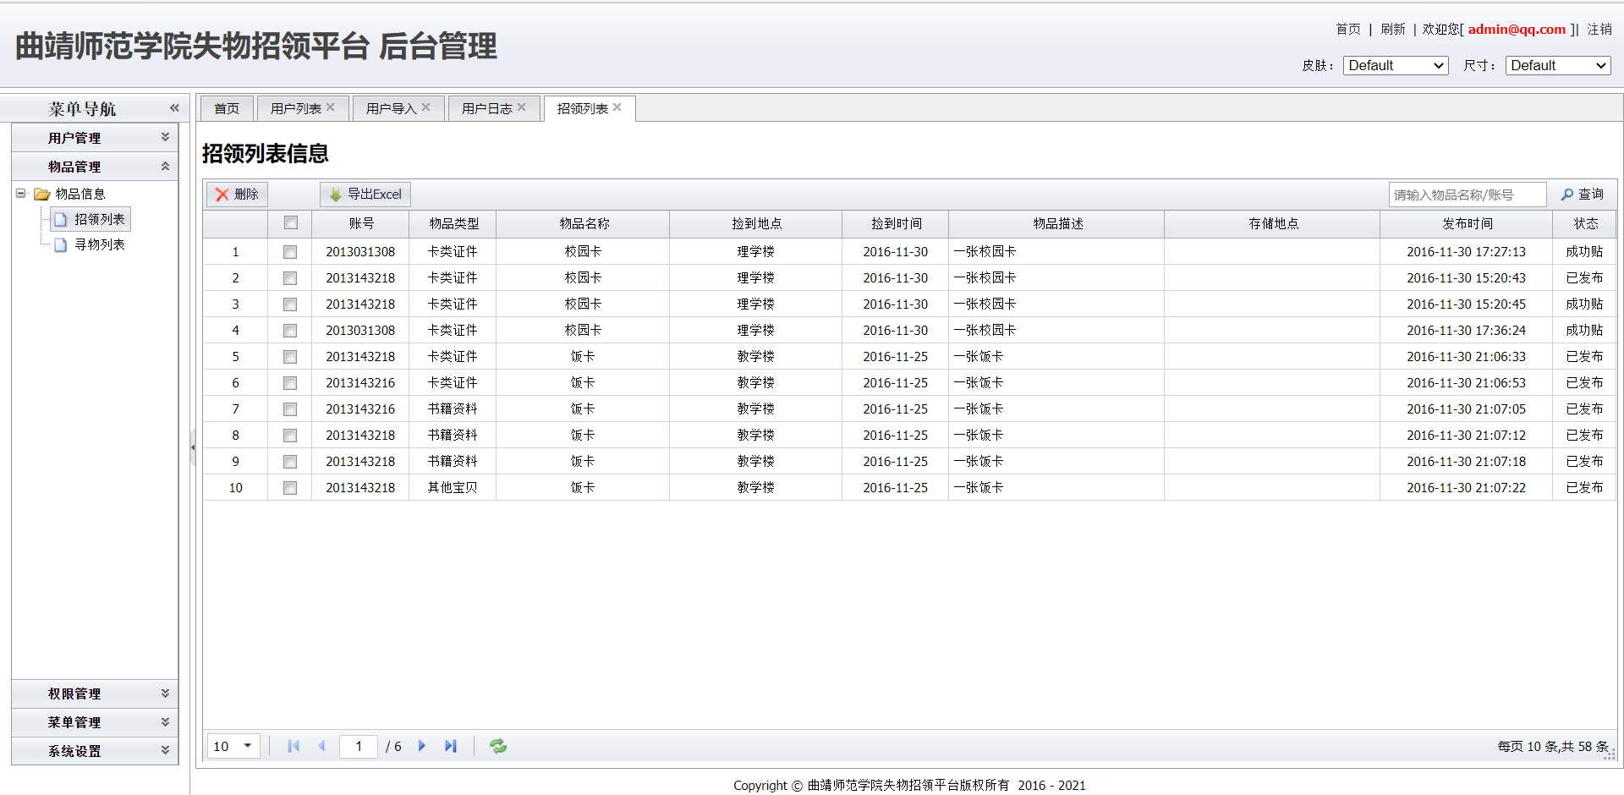
Task: Sort by 物品类型 column header
Action: click(453, 224)
